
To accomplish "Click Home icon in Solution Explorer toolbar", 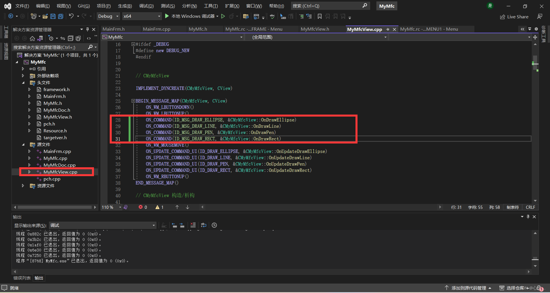I will pos(32,38).
